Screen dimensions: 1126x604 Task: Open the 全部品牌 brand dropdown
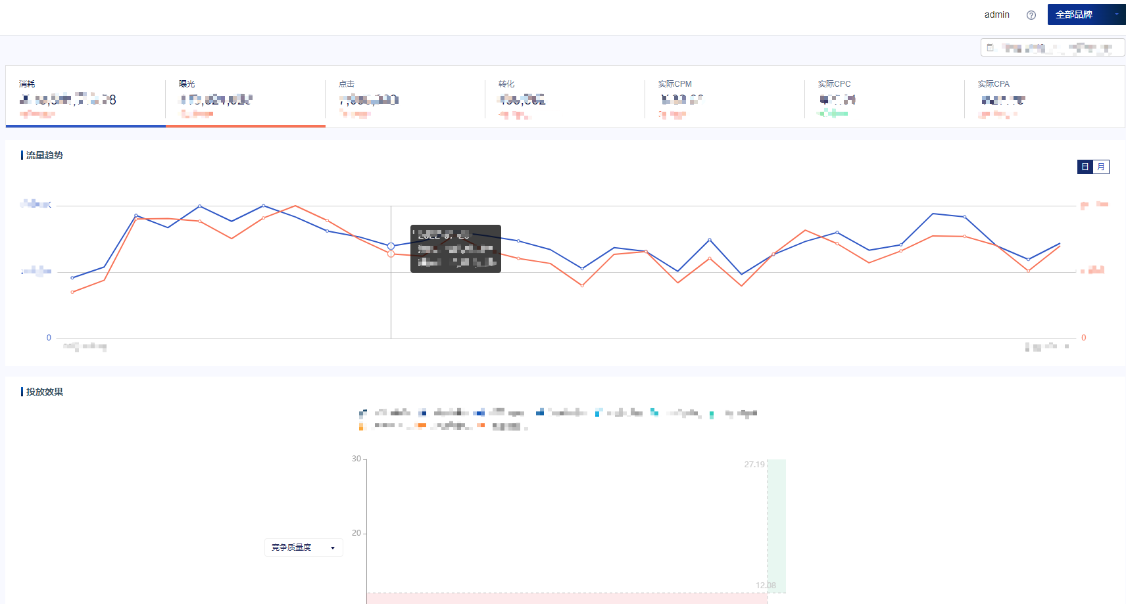tap(1086, 14)
